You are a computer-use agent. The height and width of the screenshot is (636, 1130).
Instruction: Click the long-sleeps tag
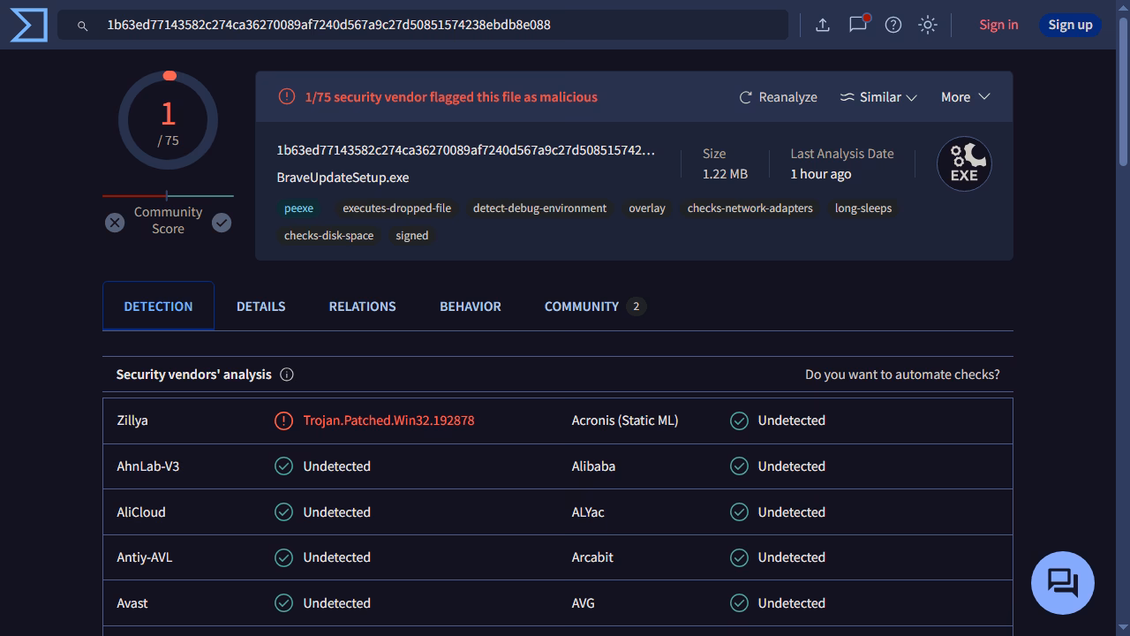[x=863, y=208]
